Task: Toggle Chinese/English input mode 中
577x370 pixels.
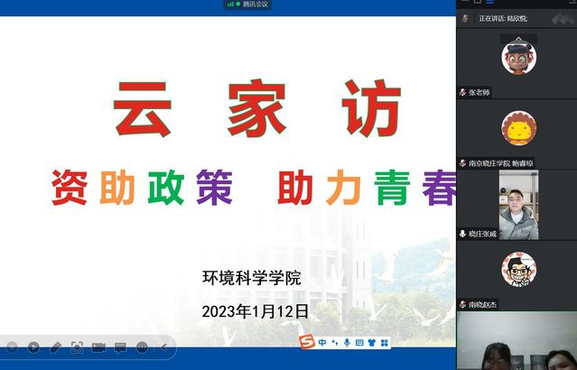Action: 322,343
